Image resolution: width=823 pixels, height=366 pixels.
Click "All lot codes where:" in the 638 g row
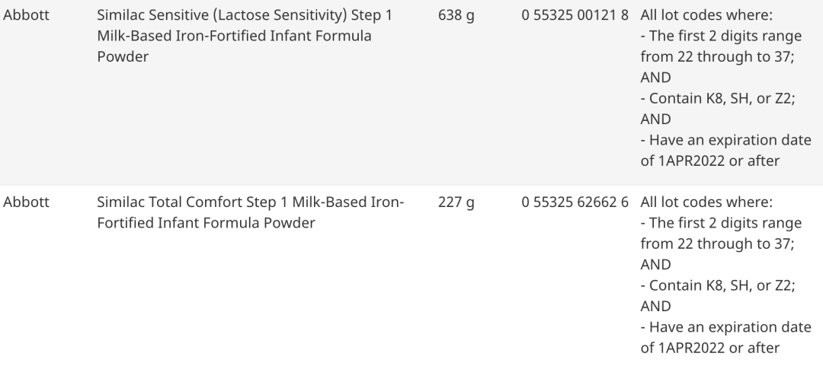tap(707, 16)
